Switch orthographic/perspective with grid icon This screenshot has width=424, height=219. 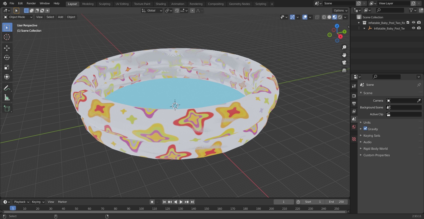point(344,71)
